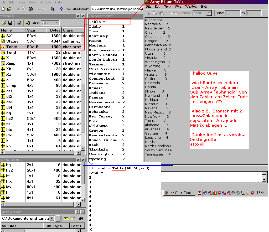
Task: Open the Stack dropdown in Workspace
Action: (56, 23)
